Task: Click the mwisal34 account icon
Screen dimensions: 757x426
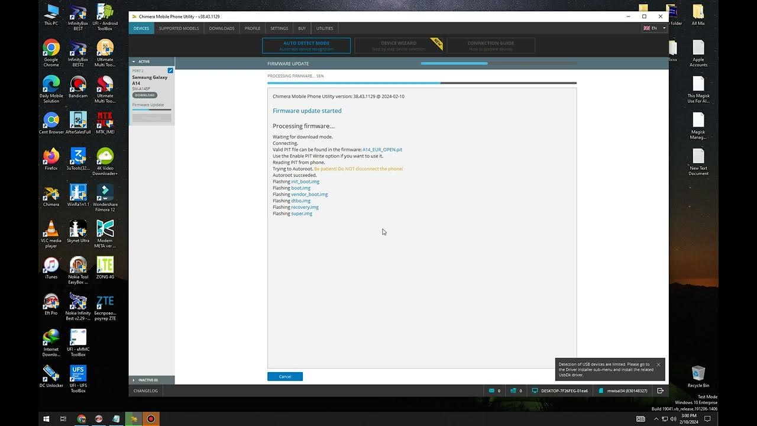Action: pyautogui.click(x=601, y=390)
